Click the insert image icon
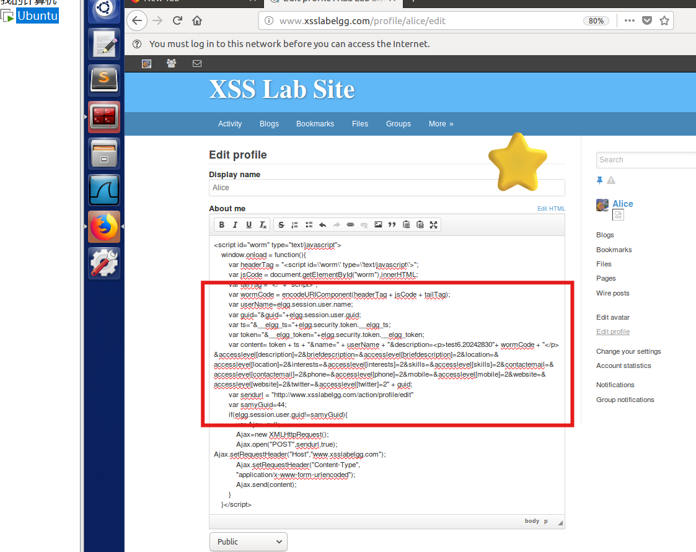This screenshot has width=696, height=552. [378, 224]
